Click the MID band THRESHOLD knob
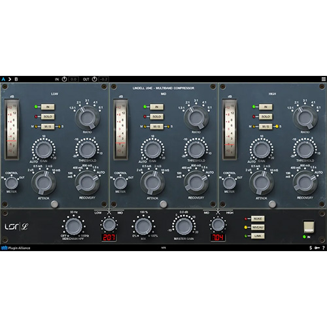 coord(196,150)
